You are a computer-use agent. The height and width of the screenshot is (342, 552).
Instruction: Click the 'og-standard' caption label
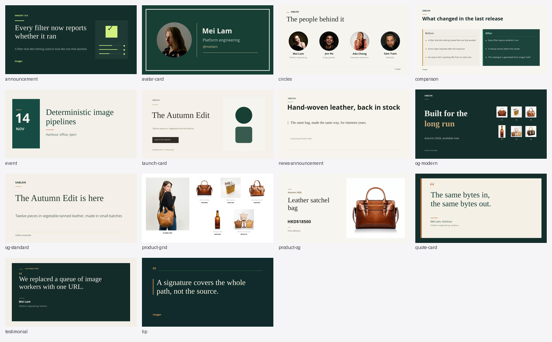pos(17,248)
